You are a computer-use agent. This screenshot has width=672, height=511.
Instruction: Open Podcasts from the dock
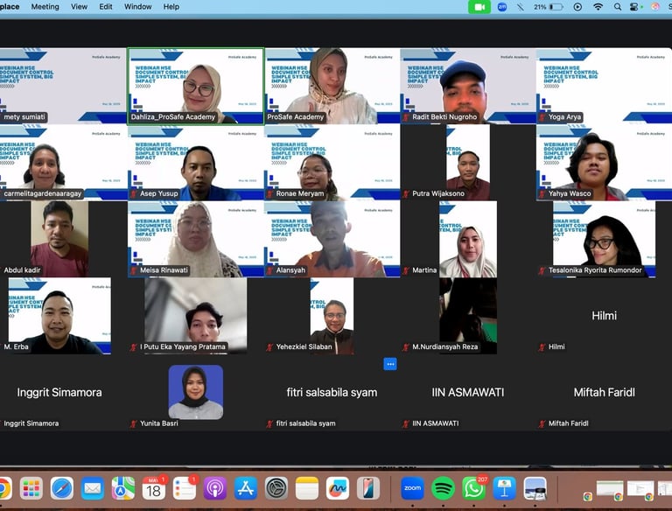215,488
